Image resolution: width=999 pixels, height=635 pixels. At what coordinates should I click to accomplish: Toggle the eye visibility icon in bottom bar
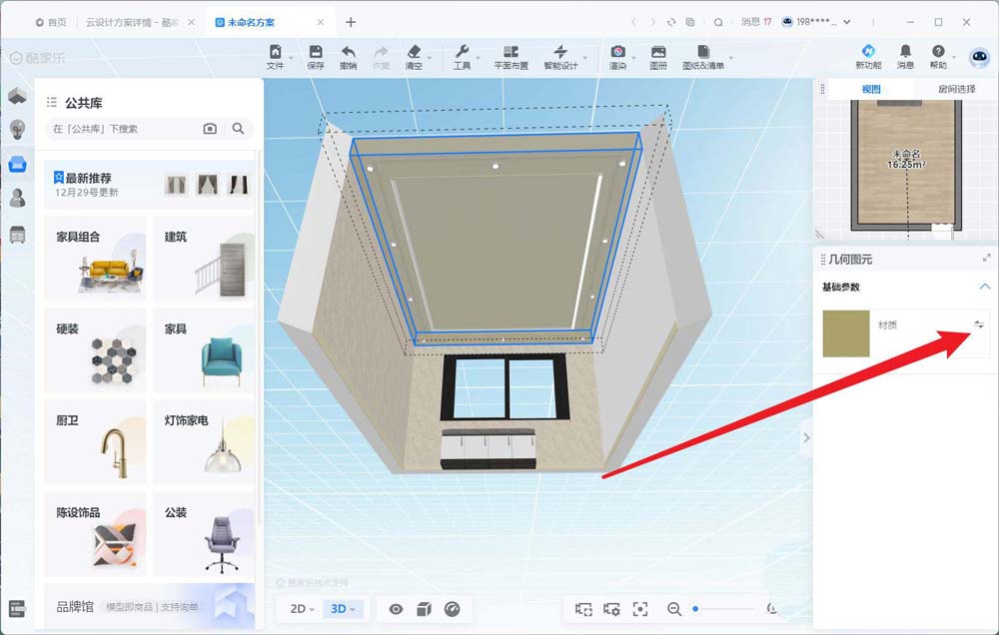pos(396,609)
